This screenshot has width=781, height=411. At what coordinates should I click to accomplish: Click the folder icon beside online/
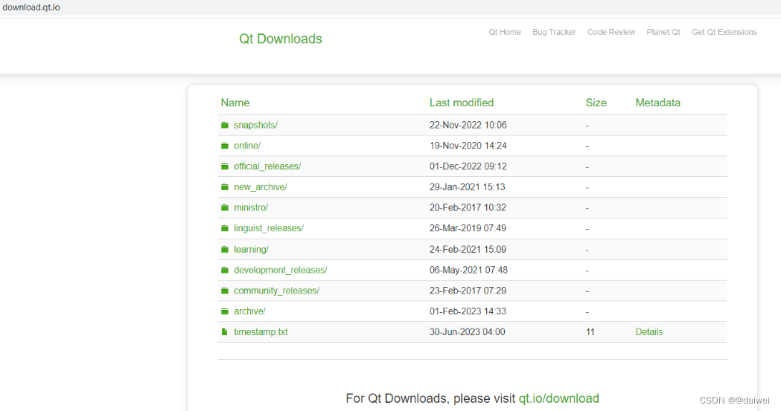point(225,146)
